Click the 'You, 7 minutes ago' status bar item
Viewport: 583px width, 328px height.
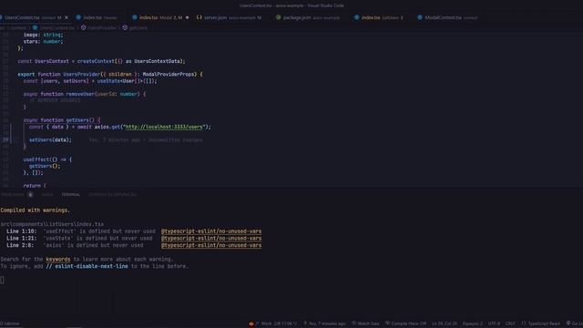point(324,323)
